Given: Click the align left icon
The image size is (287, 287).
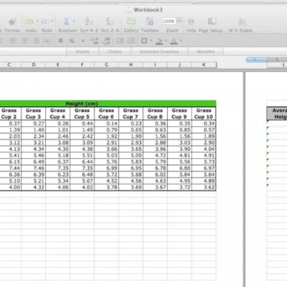Looking at the screenshot, I should [x=13, y=41].
